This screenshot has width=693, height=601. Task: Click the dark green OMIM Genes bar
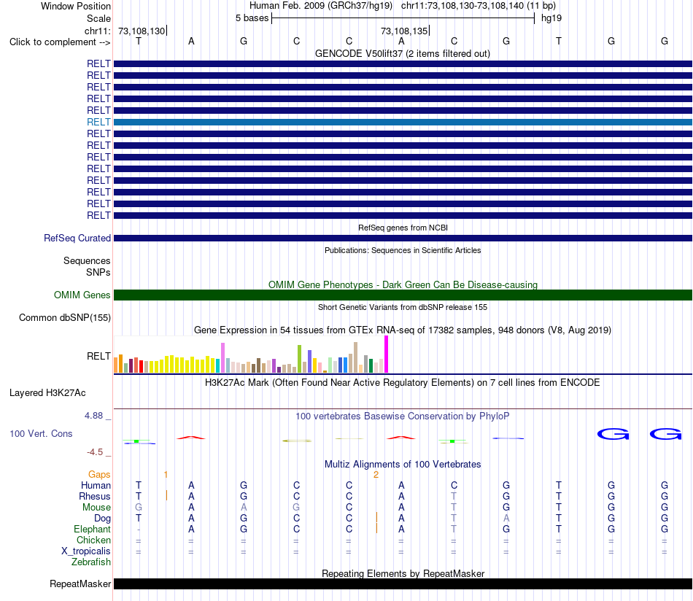pyautogui.click(x=403, y=295)
